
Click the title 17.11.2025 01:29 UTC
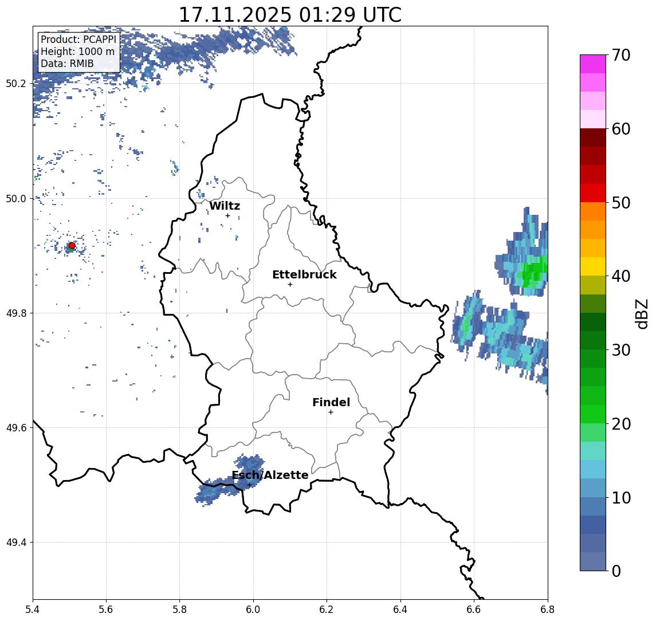click(x=290, y=15)
